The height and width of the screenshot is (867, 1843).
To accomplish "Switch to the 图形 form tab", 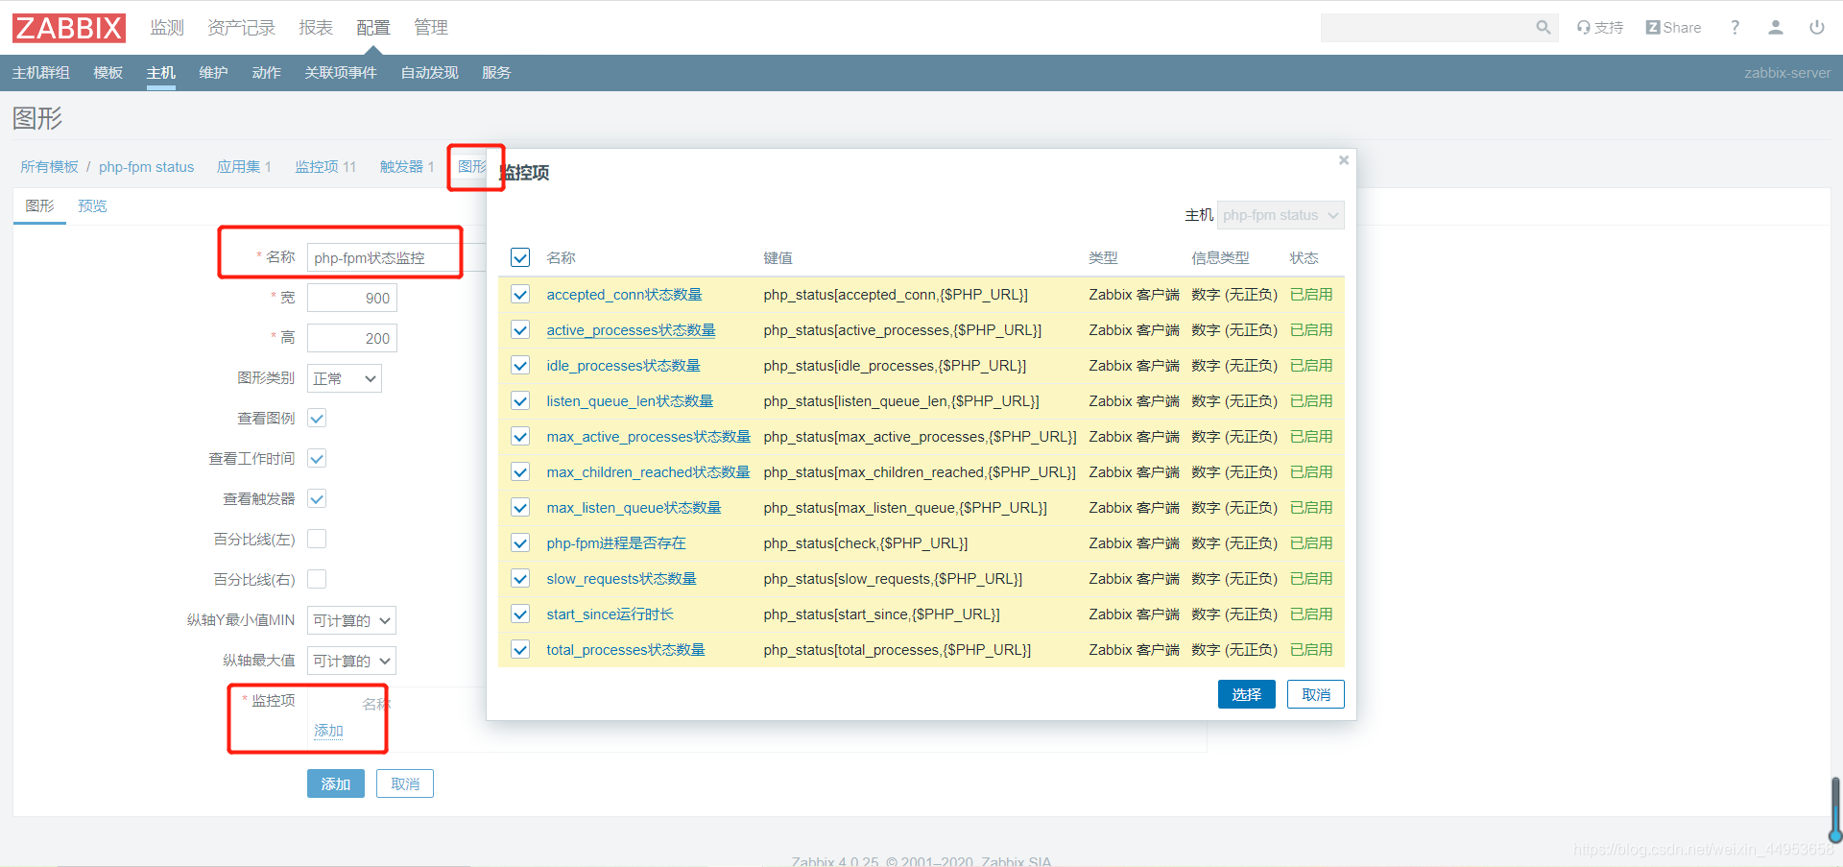I will tap(39, 206).
